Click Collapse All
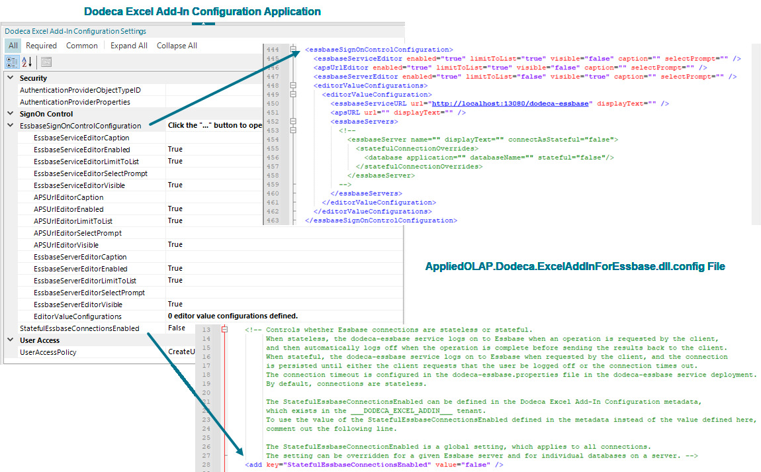 pyautogui.click(x=177, y=46)
